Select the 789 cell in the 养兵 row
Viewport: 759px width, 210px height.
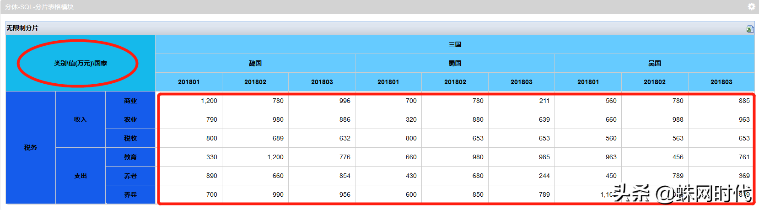[x=522, y=194]
